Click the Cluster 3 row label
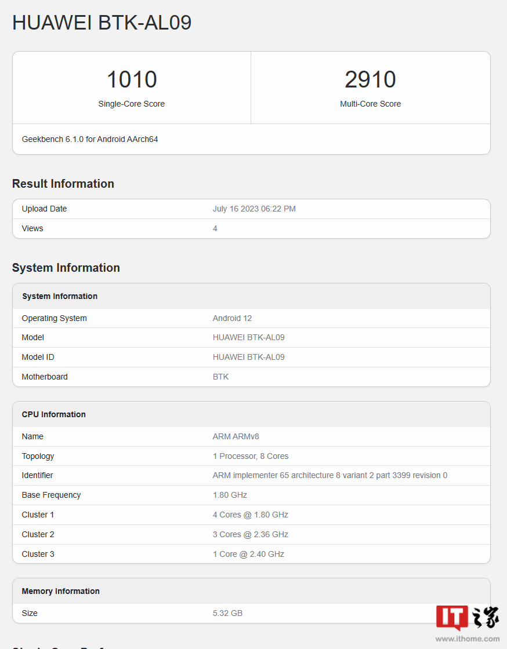 pos(38,554)
